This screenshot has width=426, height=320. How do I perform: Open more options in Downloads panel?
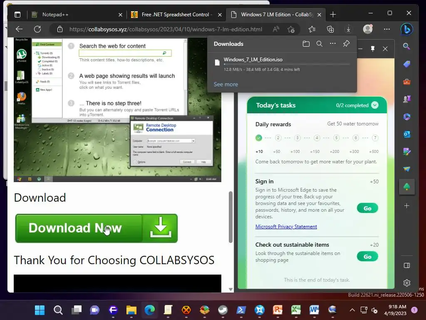click(333, 43)
